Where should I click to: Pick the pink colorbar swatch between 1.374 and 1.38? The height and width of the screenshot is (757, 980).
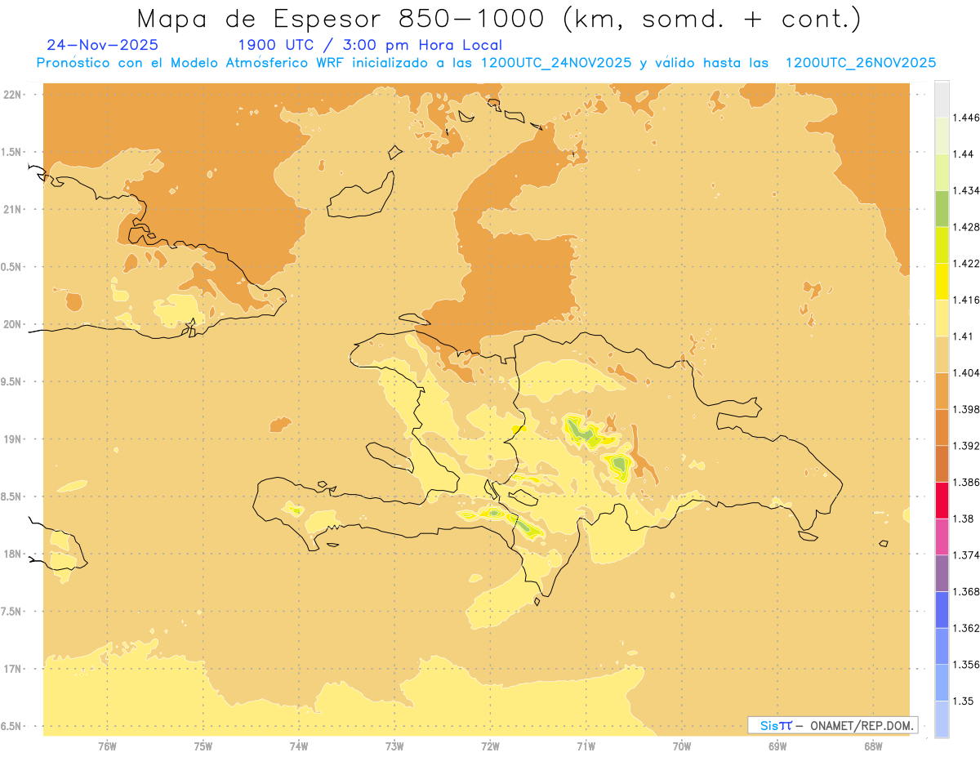click(x=942, y=537)
